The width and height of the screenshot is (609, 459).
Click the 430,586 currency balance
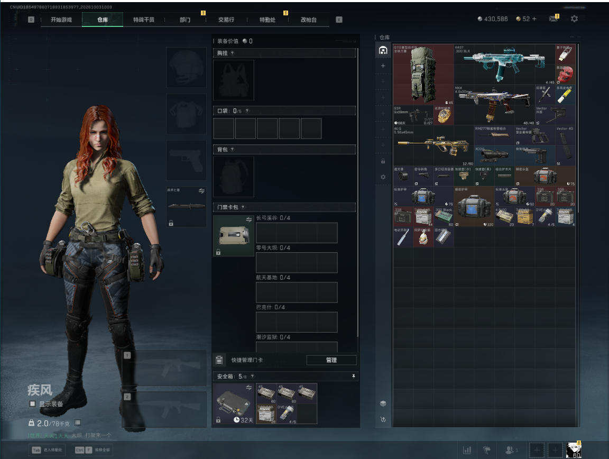(493, 19)
